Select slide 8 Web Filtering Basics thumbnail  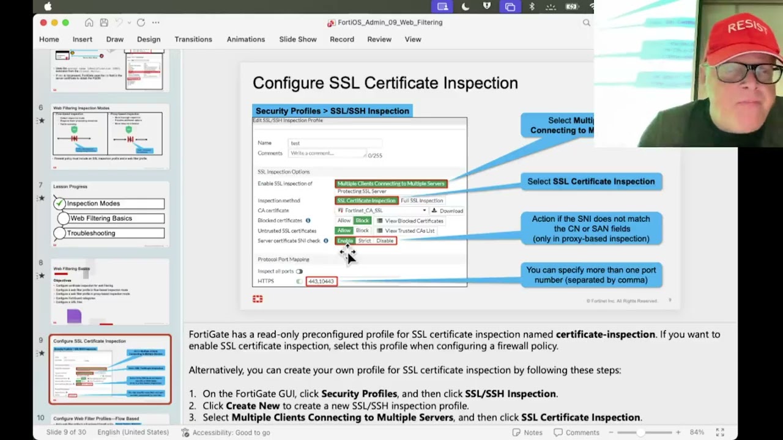click(110, 291)
